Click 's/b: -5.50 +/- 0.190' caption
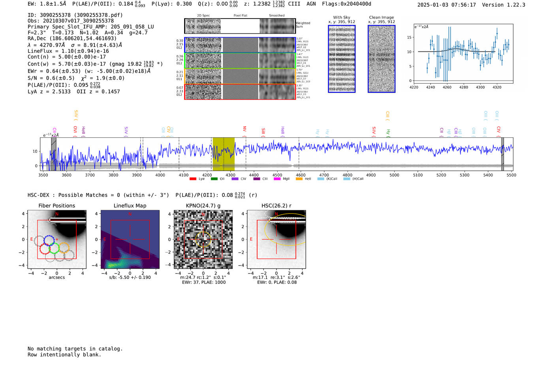 pyautogui.click(x=130, y=277)
